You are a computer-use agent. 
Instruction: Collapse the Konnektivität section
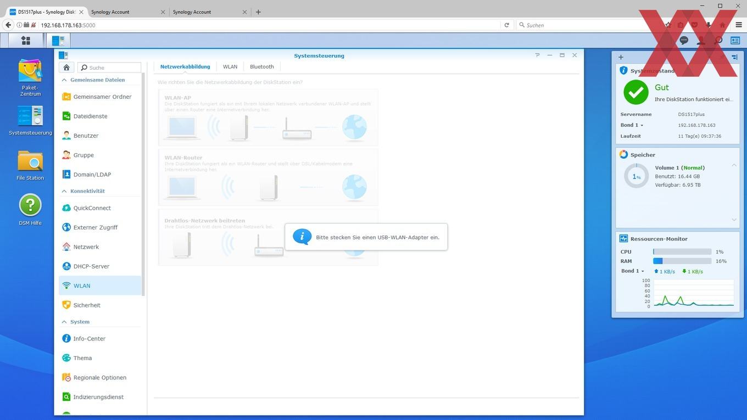tap(64, 191)
